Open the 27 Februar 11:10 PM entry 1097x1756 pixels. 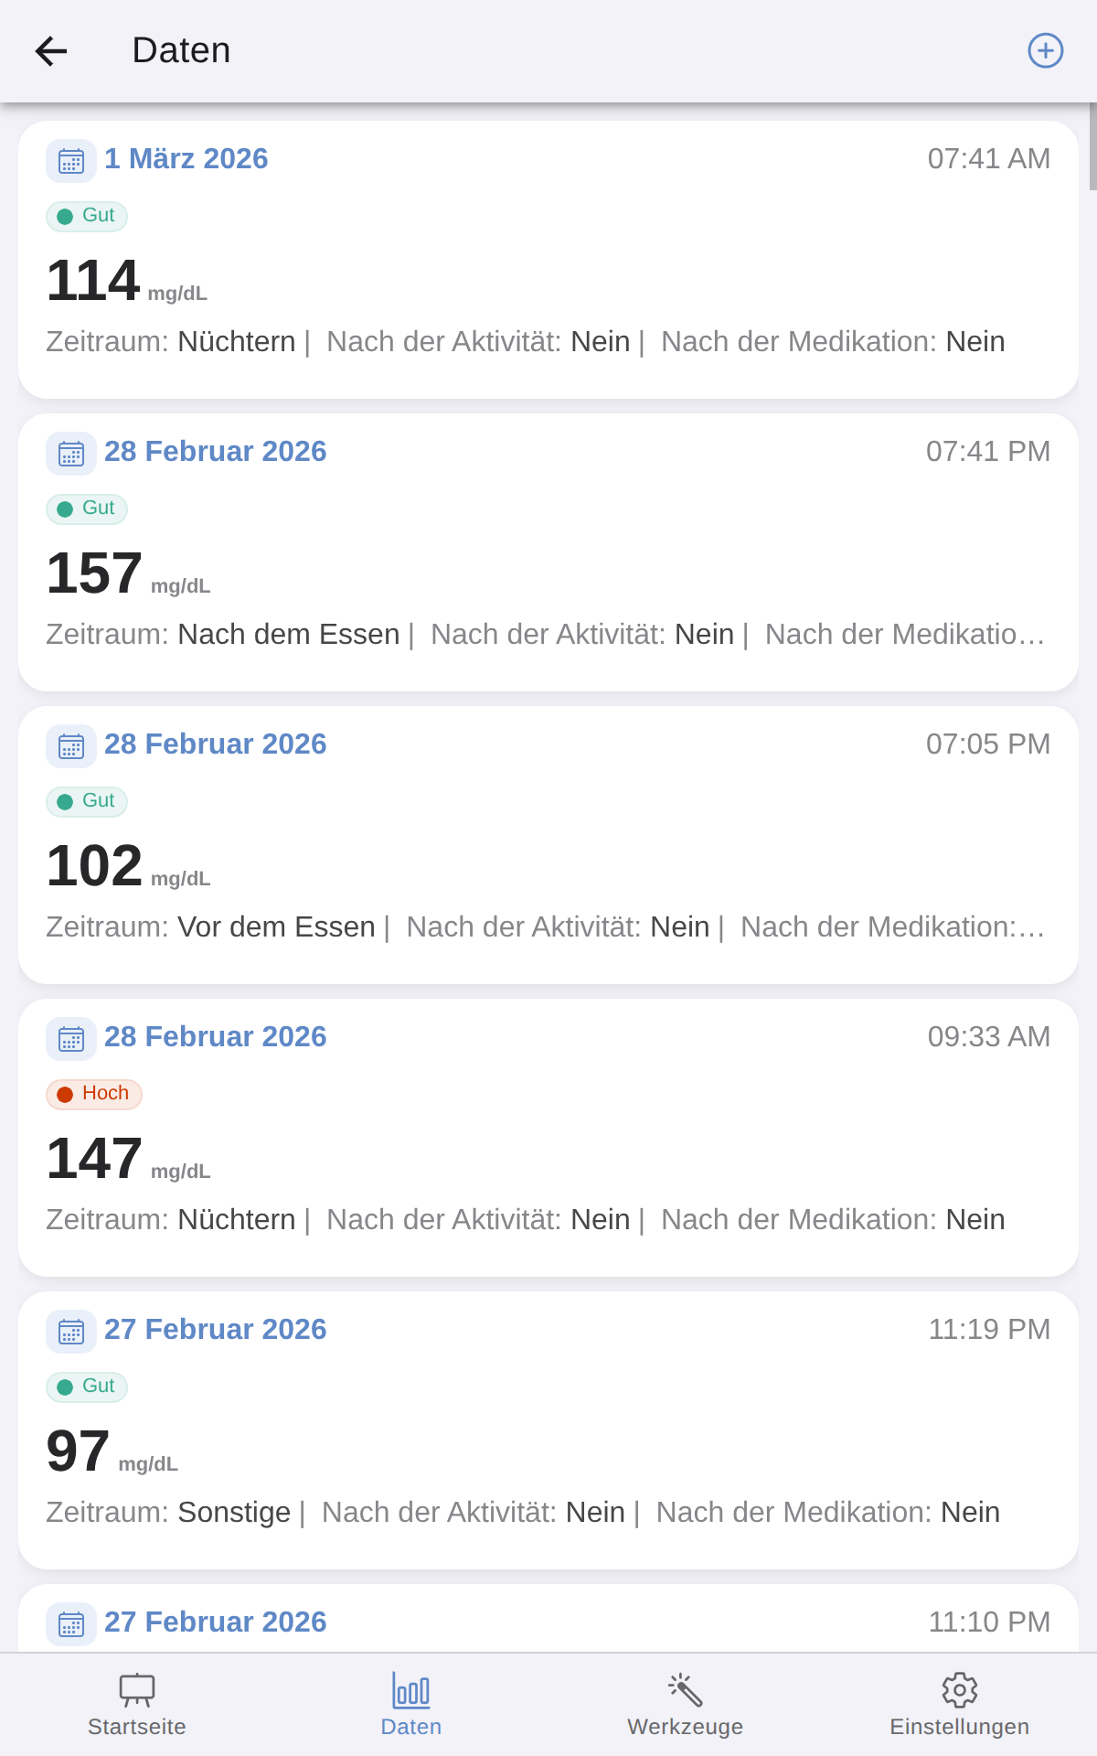[548, 1618]
